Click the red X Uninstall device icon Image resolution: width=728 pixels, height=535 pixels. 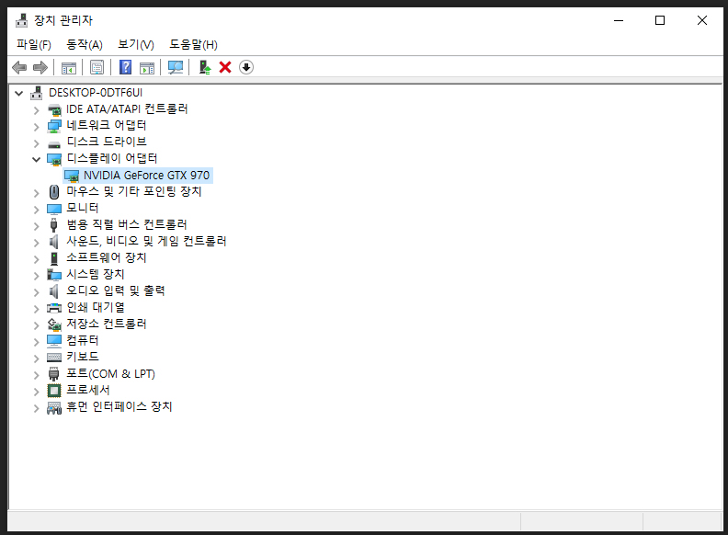point(225,68)
